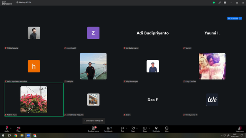Open Host tools shield icon

coord(156,129)
